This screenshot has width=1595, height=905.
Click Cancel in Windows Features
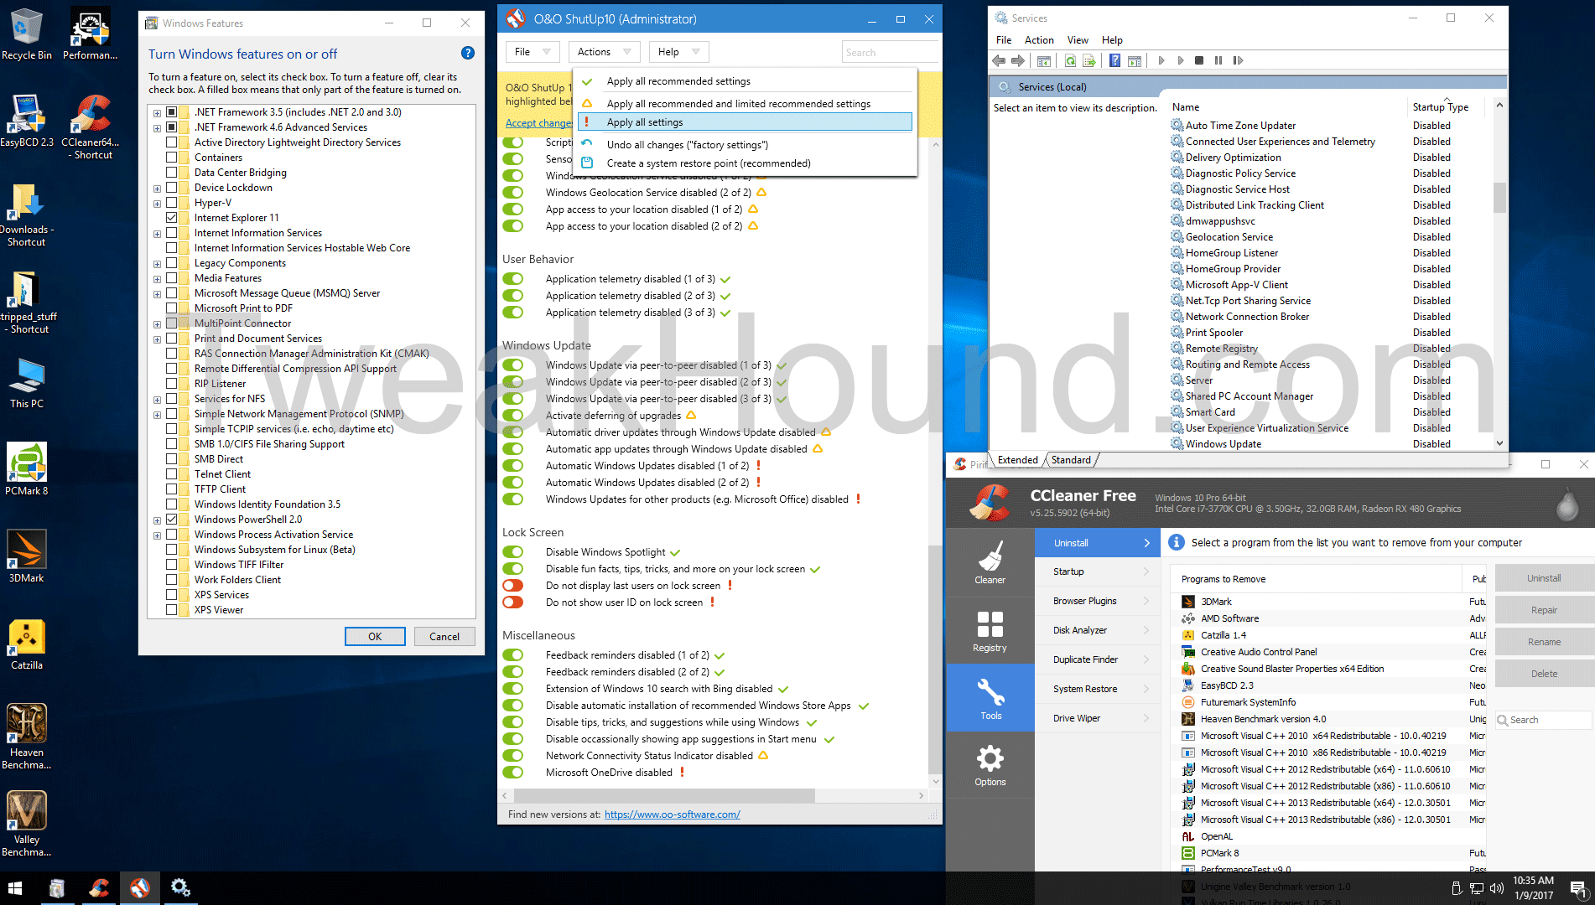[444, 637]
